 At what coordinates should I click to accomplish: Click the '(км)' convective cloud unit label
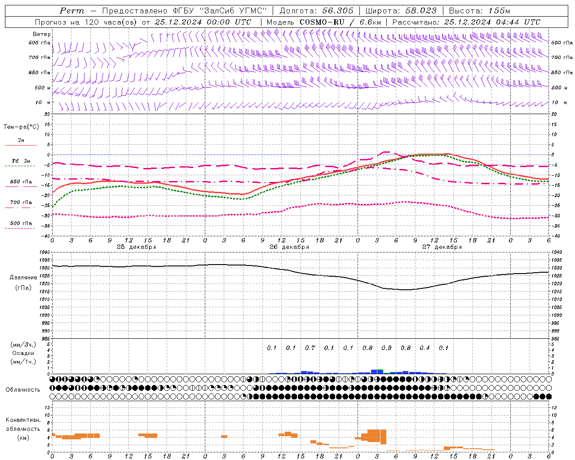pyautogui.click(x=23, y=438)
